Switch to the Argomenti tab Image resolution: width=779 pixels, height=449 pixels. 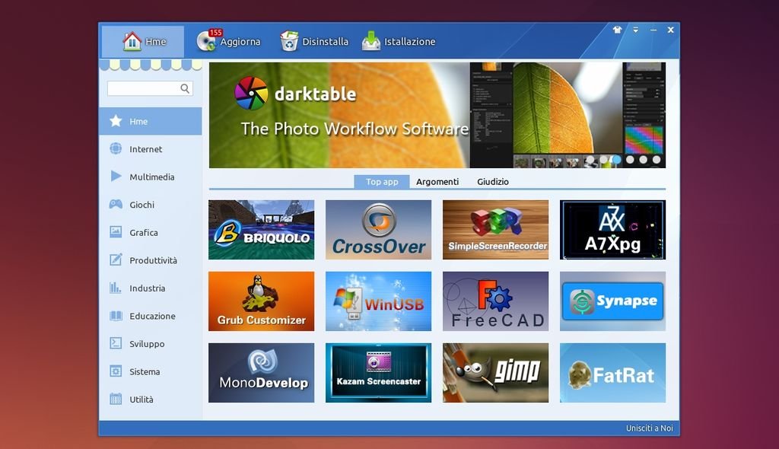(437, 182)
